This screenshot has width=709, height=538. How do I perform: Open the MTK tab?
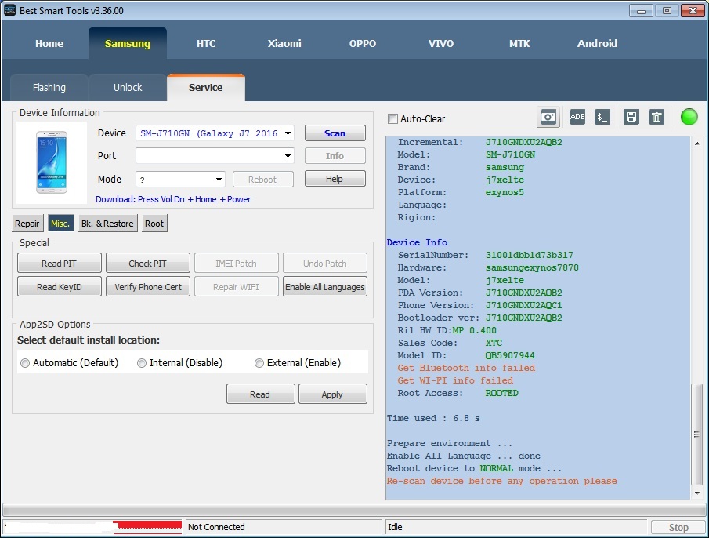tap(519, 43)
